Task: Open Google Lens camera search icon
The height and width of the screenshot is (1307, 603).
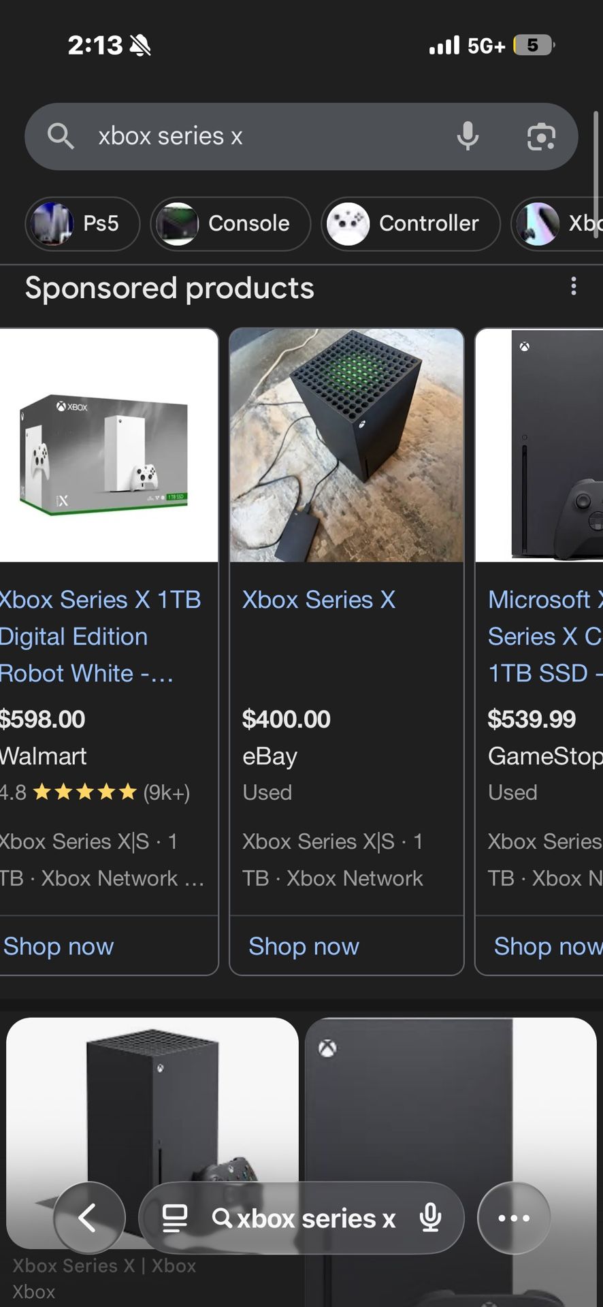Action: point(541,136)
